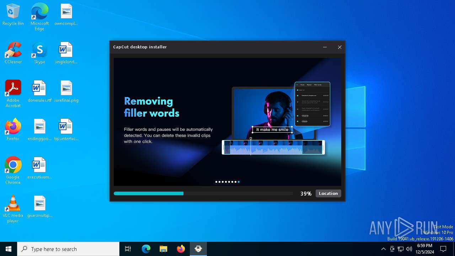Select surefinal.png file icon
The height and width of the screenshot is (256, 455).
pyautogui.click(x=66, y=92)
